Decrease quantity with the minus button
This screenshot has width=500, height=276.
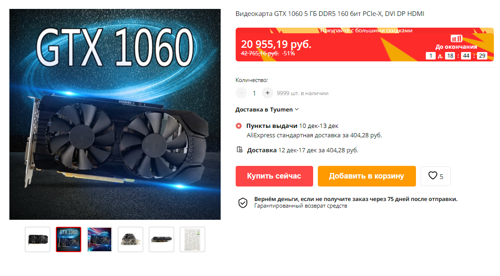click(241, 93)
